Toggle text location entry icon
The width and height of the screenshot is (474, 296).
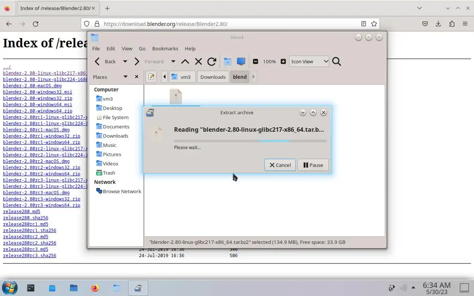point(151,77)
